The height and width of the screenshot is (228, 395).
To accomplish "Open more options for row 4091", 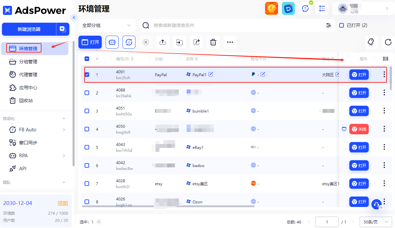I will point(384,75).
